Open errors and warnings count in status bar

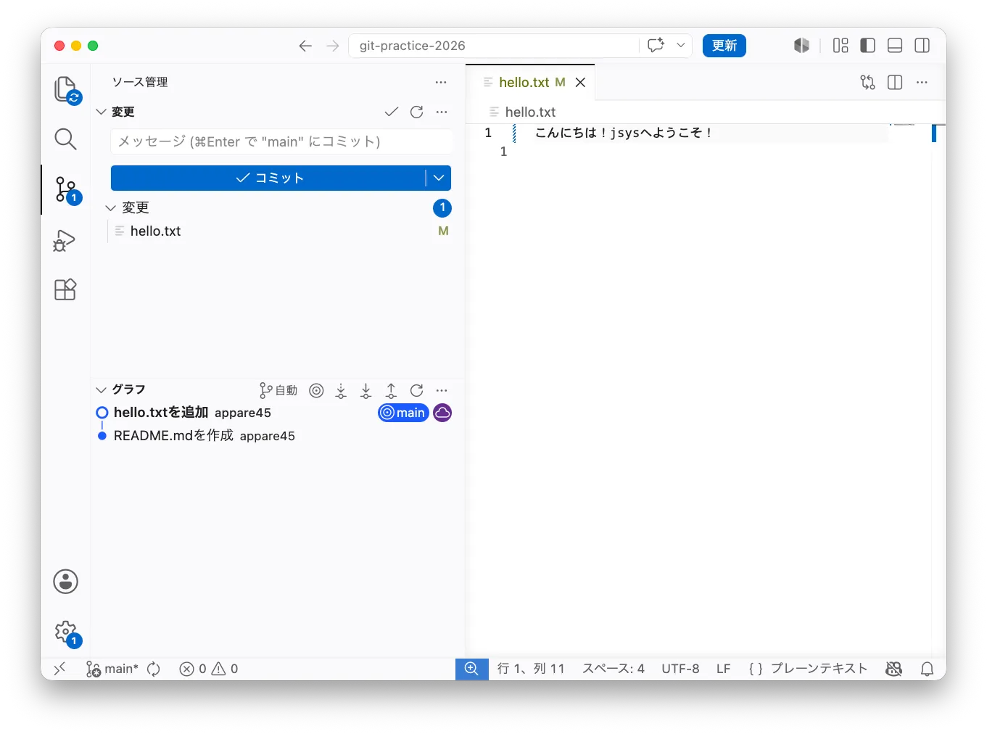(209, 669)
